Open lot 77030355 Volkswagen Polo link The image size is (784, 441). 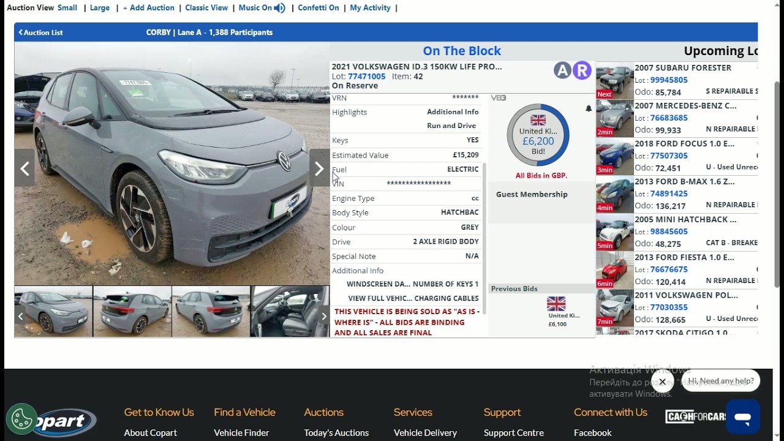point(669,307)
